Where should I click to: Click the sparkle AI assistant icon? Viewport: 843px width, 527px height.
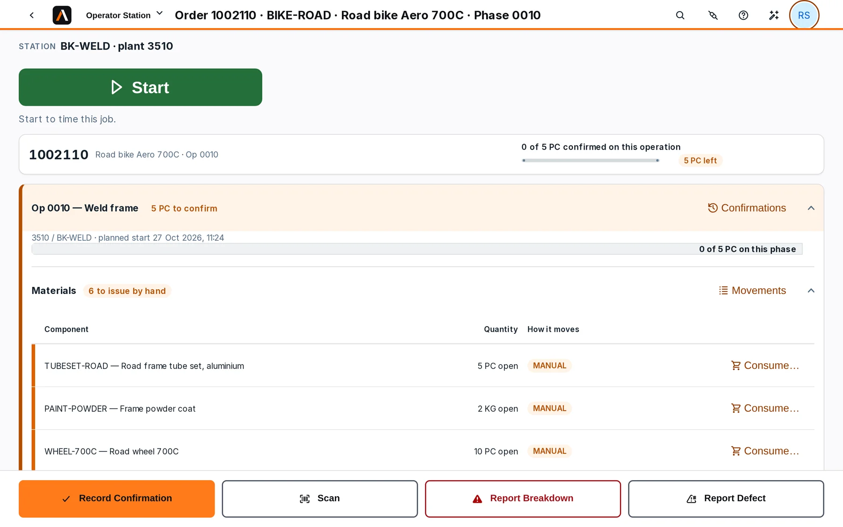(x=774, y=15)
